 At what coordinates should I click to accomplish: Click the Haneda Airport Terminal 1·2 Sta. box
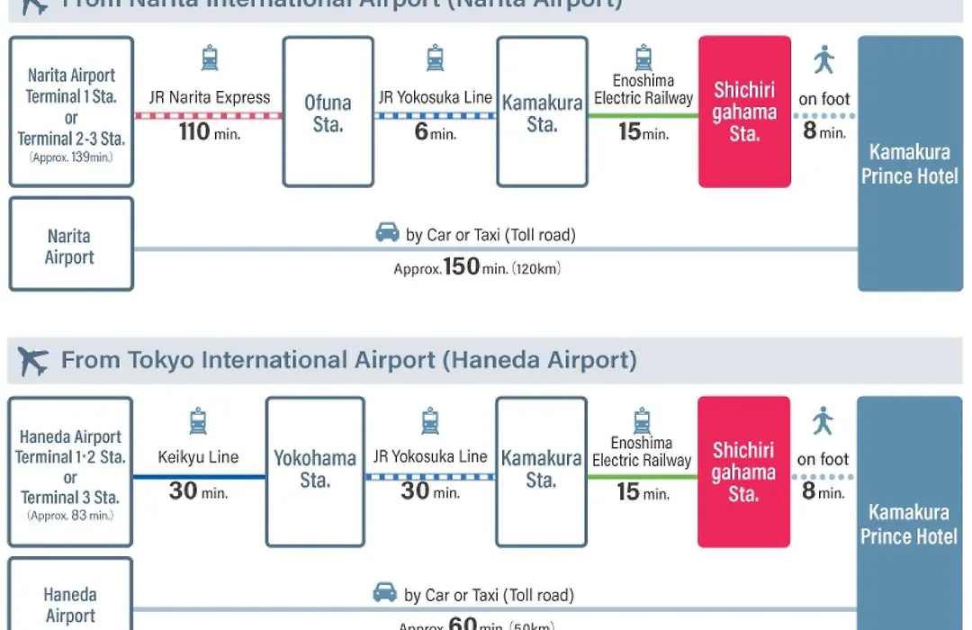71,472
